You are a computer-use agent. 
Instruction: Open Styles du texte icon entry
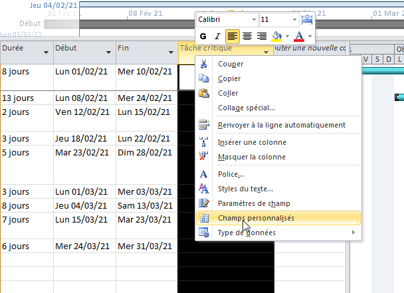pos(204,189)
